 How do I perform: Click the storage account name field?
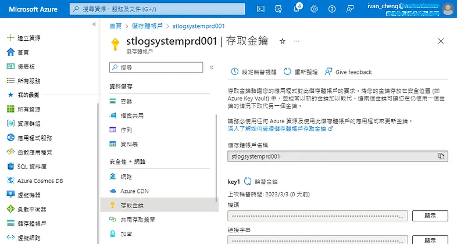coord(338,156)
